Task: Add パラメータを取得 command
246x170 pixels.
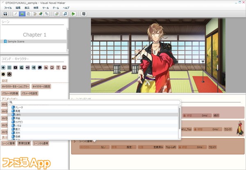Action: (x=10, y=93)
